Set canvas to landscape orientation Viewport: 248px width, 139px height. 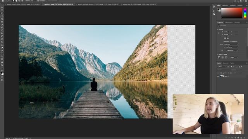(228, 38)
